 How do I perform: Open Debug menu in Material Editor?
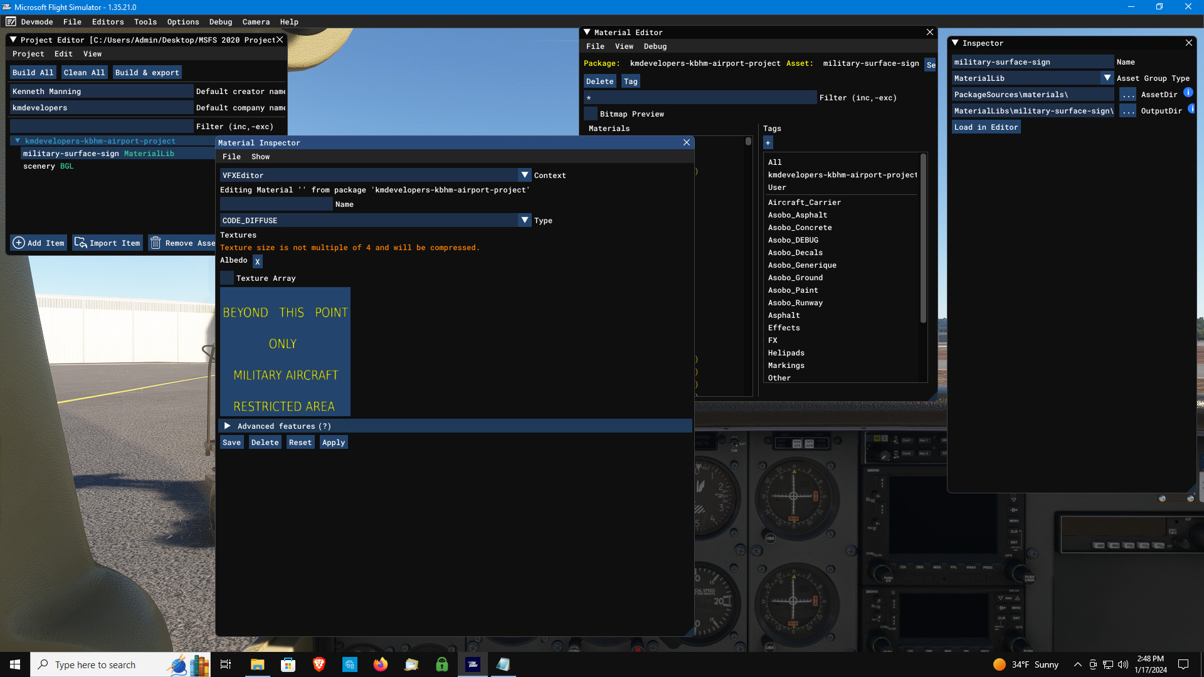655,46
